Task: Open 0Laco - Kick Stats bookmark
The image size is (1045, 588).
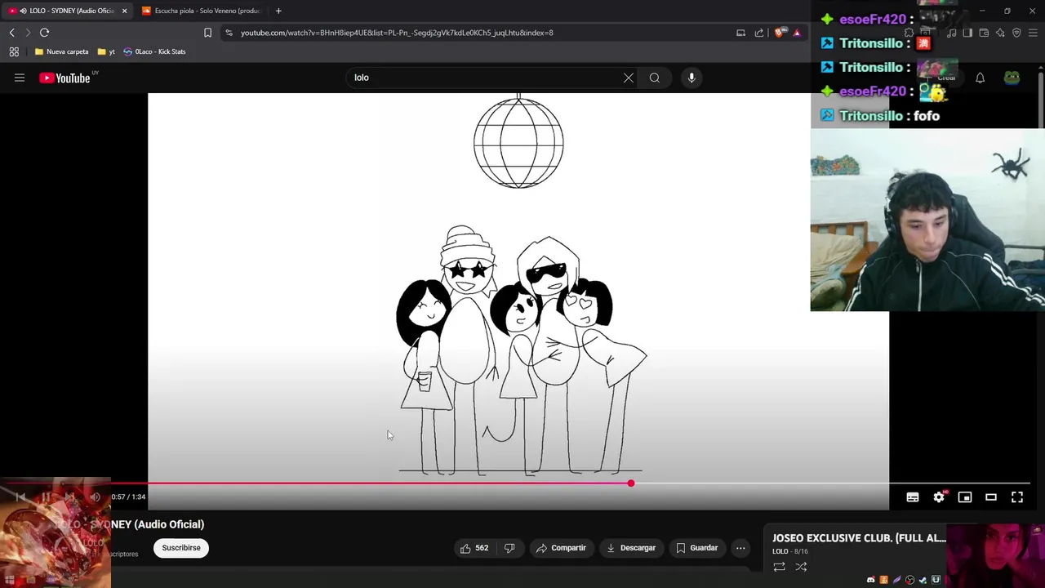Action: coord(154,51)
